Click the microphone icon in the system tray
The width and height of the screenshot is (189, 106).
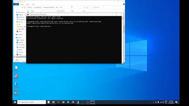click(x=158, y=102)
